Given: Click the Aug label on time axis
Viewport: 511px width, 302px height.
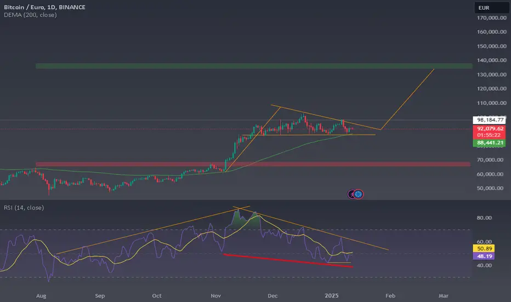Looking at the screenshot, I should coord(41,296).
